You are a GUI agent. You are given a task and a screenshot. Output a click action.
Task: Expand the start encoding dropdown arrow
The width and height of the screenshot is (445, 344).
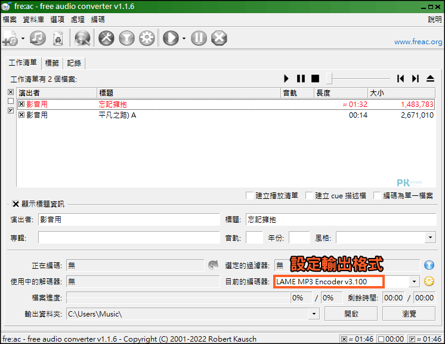(184, 38)
